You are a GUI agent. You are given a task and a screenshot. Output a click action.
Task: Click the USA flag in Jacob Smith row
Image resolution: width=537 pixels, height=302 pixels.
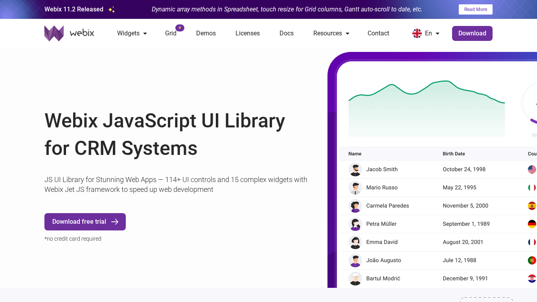pos(532,169)
